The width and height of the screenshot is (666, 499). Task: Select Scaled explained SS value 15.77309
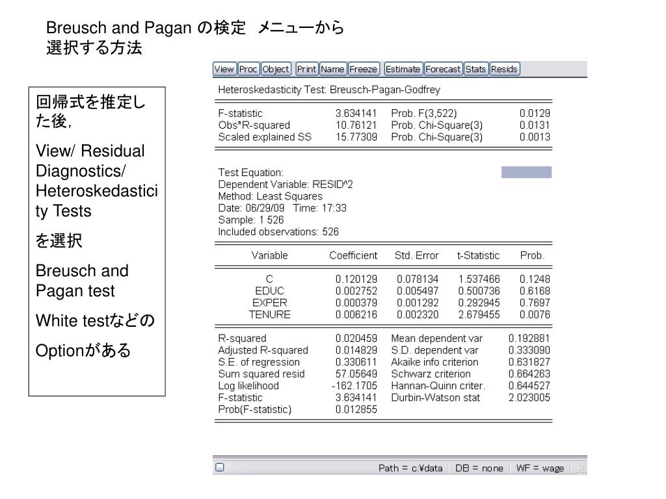pyautogui.click(x=356, y=137)
